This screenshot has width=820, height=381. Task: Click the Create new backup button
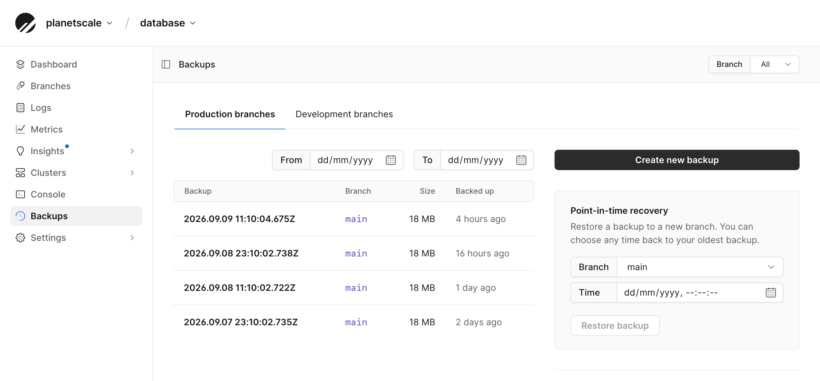[x=677, y=160]
